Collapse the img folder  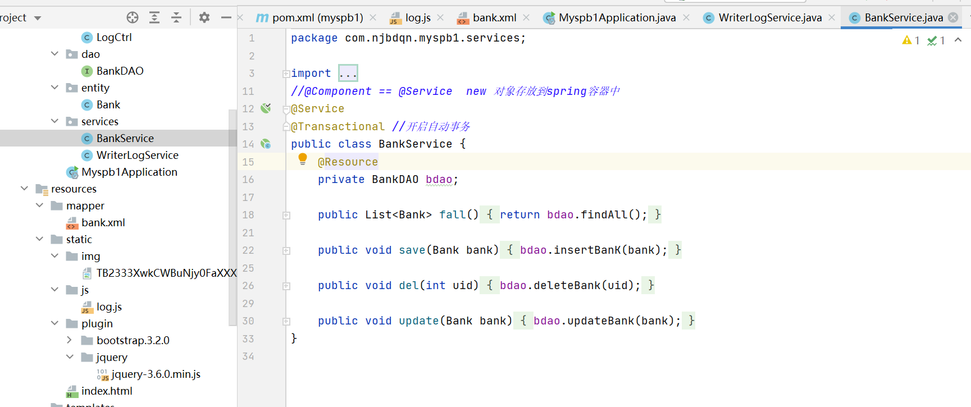pos(54,256)
